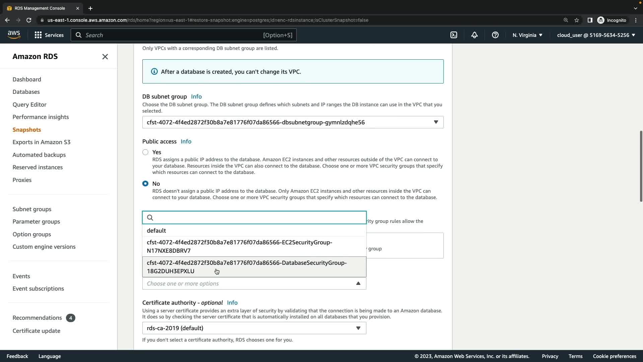
Task: Click the page vertical scrollbar
Action: coord(641,166)
